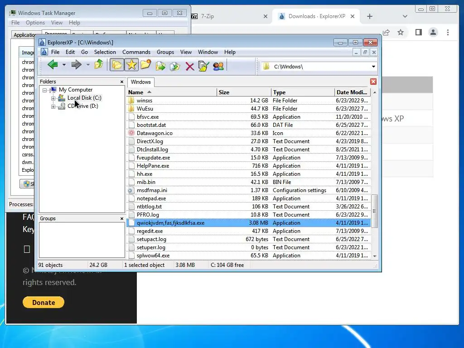This screenshot has width=464, height=348.
Task: Click the gray Forward arrow in ExplorerXP
Action: click(x=76, y=64)
